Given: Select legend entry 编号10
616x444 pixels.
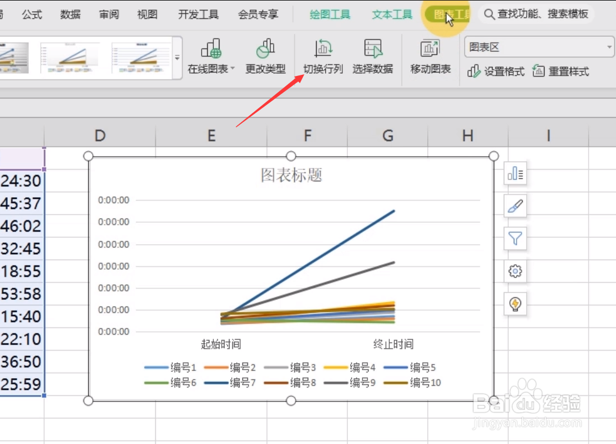Looking at the screenshot, I should click(x=413, y=383).
